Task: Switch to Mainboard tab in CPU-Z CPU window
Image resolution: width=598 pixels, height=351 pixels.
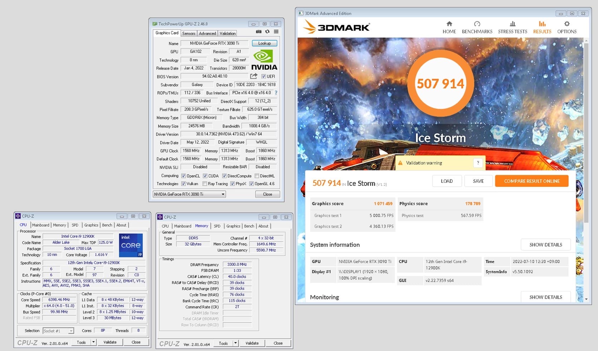Action: tap(40, 225)
